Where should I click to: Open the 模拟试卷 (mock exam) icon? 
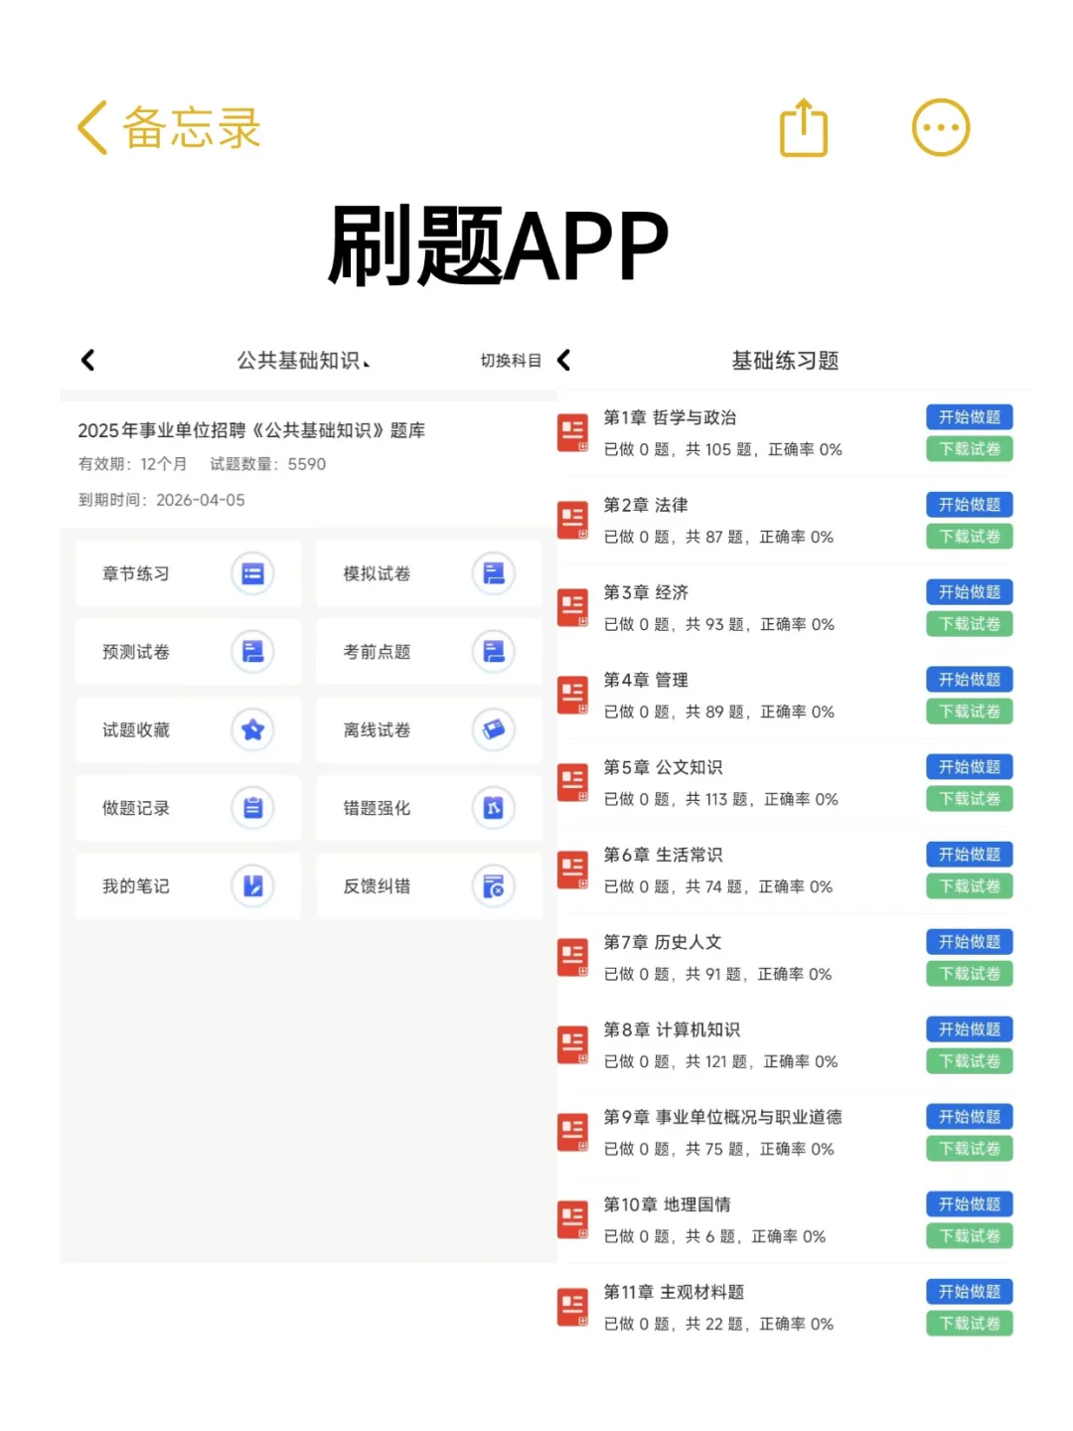pos(494,574)
